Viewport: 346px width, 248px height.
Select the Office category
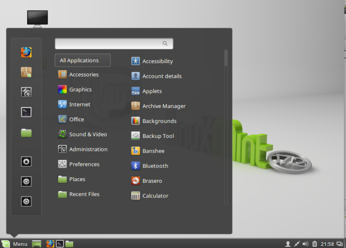(71, 119)
